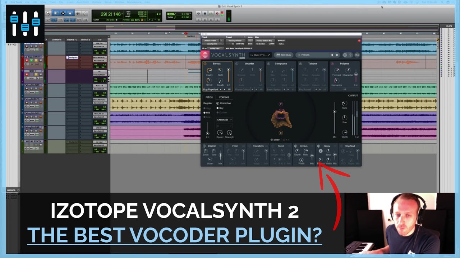This screenshot has height=258, width=460.
Task: Select Pro Tools Zoomer tool
Action: point(49,13)
